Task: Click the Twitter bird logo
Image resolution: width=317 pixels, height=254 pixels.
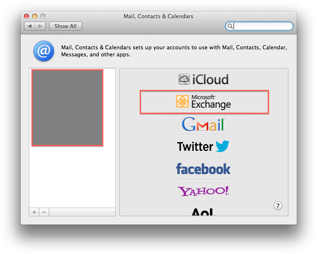Action: [x=222, y=146]
